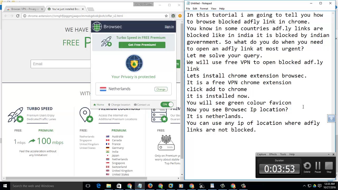
Task: Launch Microsoft Edge from taskbar
Action: point(98,186)
